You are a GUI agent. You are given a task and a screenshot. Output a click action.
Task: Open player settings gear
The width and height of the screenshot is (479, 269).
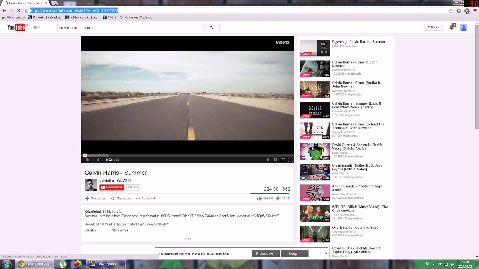tap(275, 160)
